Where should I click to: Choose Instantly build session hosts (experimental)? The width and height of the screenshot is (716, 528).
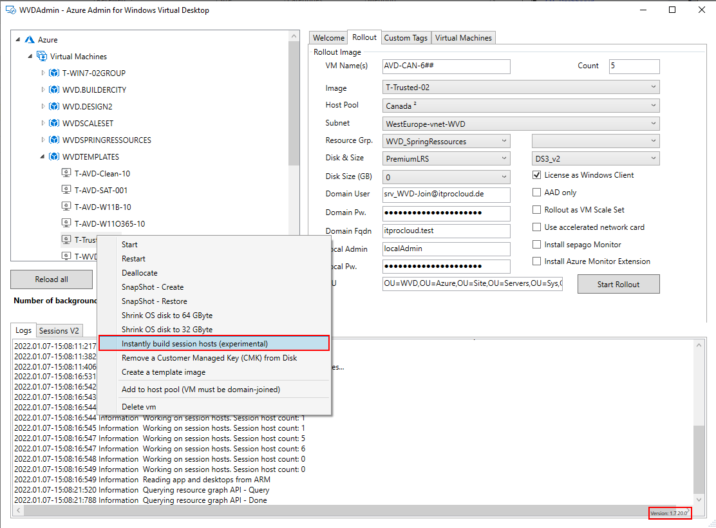(214, 343)
